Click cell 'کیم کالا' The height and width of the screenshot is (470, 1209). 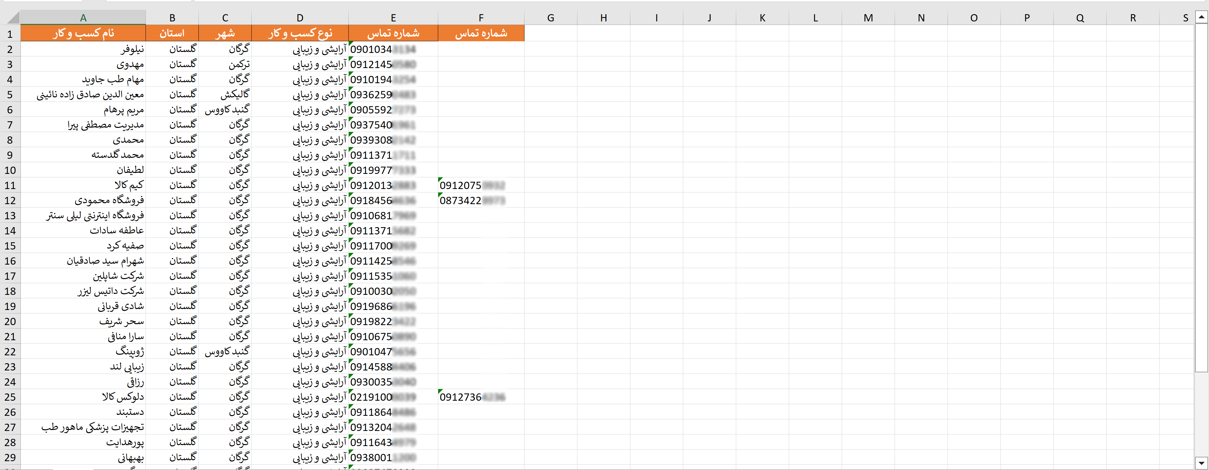click(83, 185)
